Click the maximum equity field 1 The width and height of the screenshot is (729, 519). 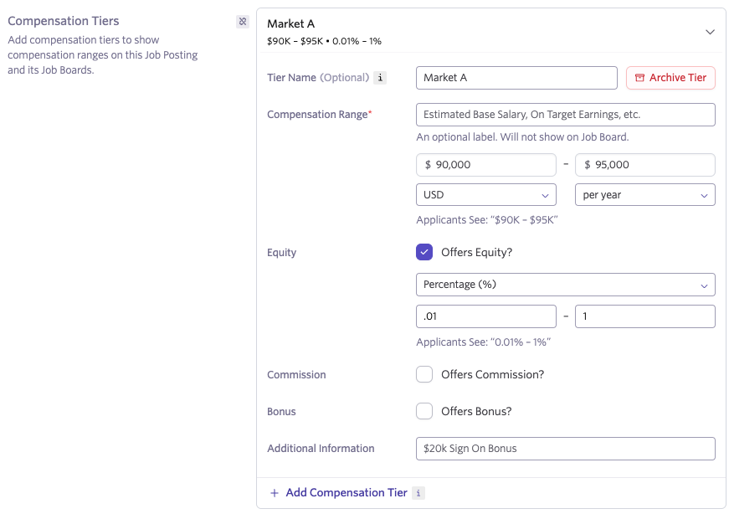pos(644,316)
